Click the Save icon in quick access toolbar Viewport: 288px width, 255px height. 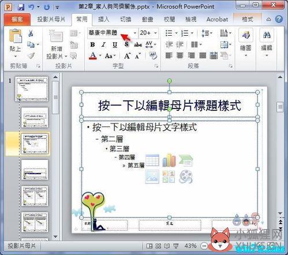pos(21,7)
